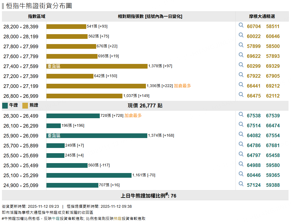View bull certificate 64988
This screenshot has height=224, width=291.
point(254,165)
